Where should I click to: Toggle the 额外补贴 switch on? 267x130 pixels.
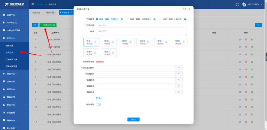[x=99, y=104]
